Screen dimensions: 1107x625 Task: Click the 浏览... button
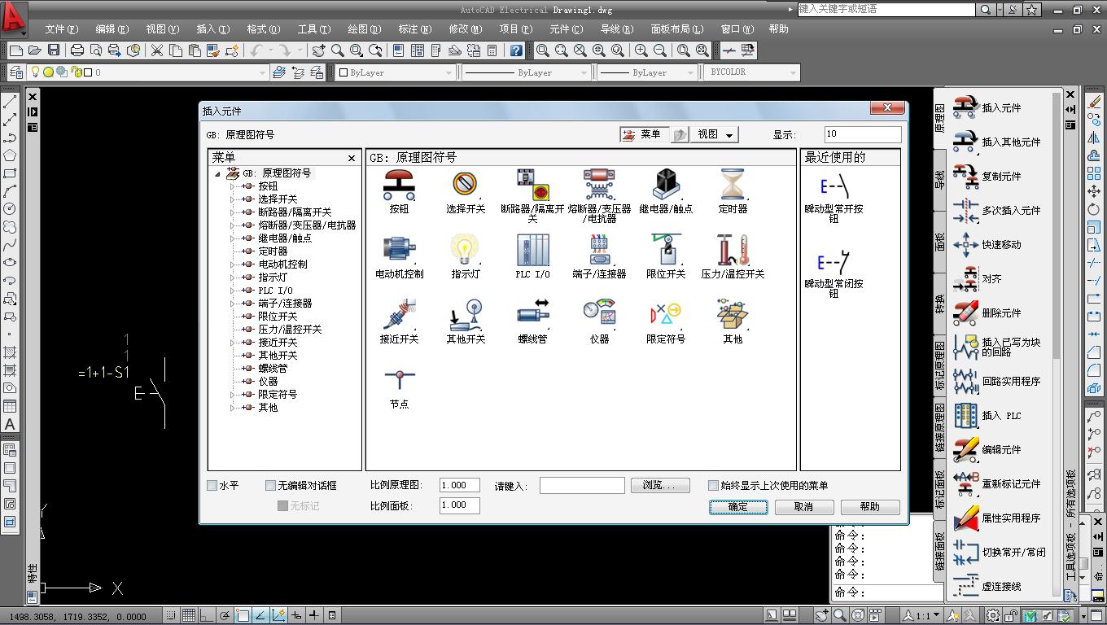(x=659, y=485)
